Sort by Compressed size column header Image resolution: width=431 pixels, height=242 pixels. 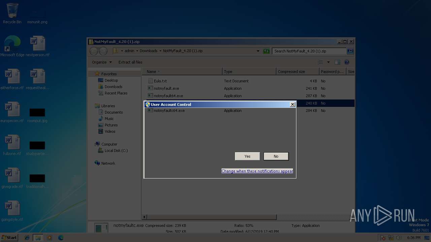tap(298, 72)
